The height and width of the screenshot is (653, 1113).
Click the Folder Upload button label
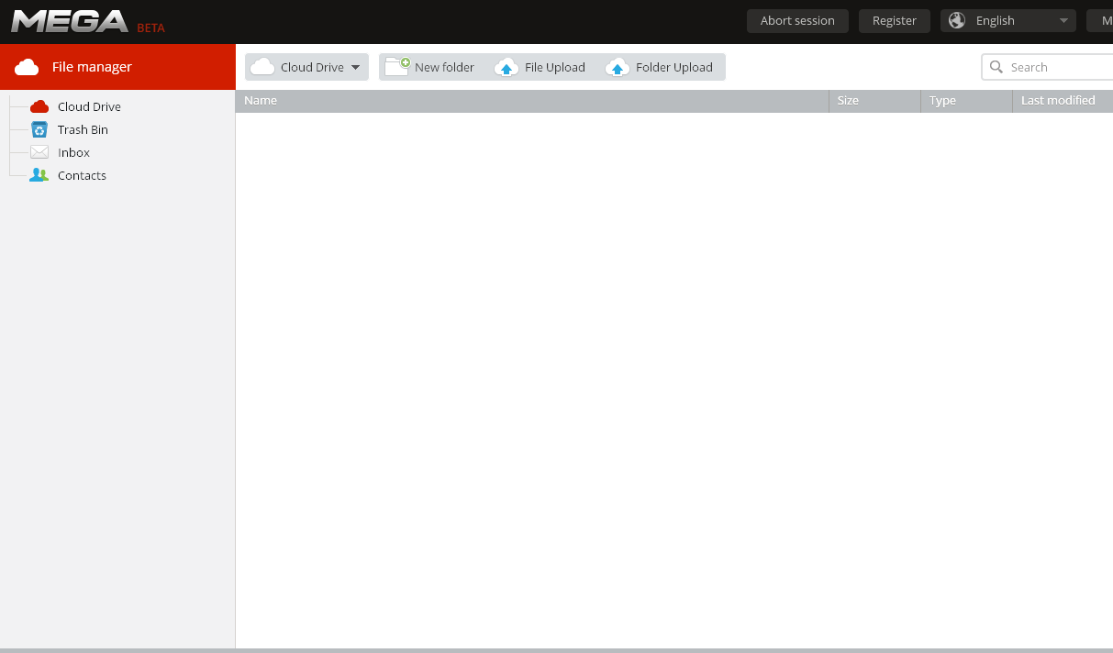[x=674, y=67]
